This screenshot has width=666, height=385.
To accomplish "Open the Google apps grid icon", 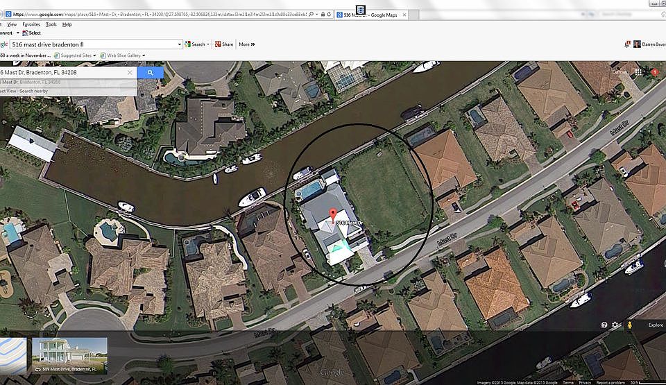I will [638, 72].
